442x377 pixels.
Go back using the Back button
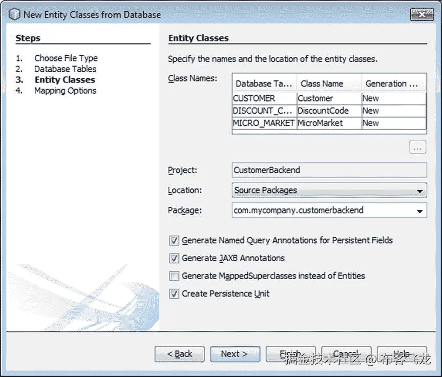click(179, 354)
